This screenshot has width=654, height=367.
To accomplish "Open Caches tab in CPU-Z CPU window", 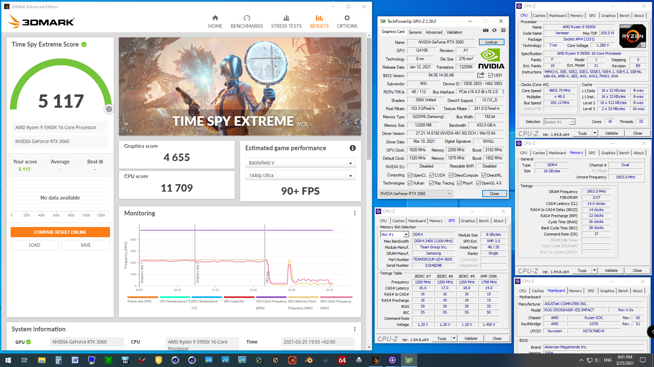I will coord(539,16).
